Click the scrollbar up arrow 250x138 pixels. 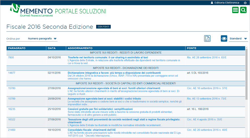tap(247, 47)
